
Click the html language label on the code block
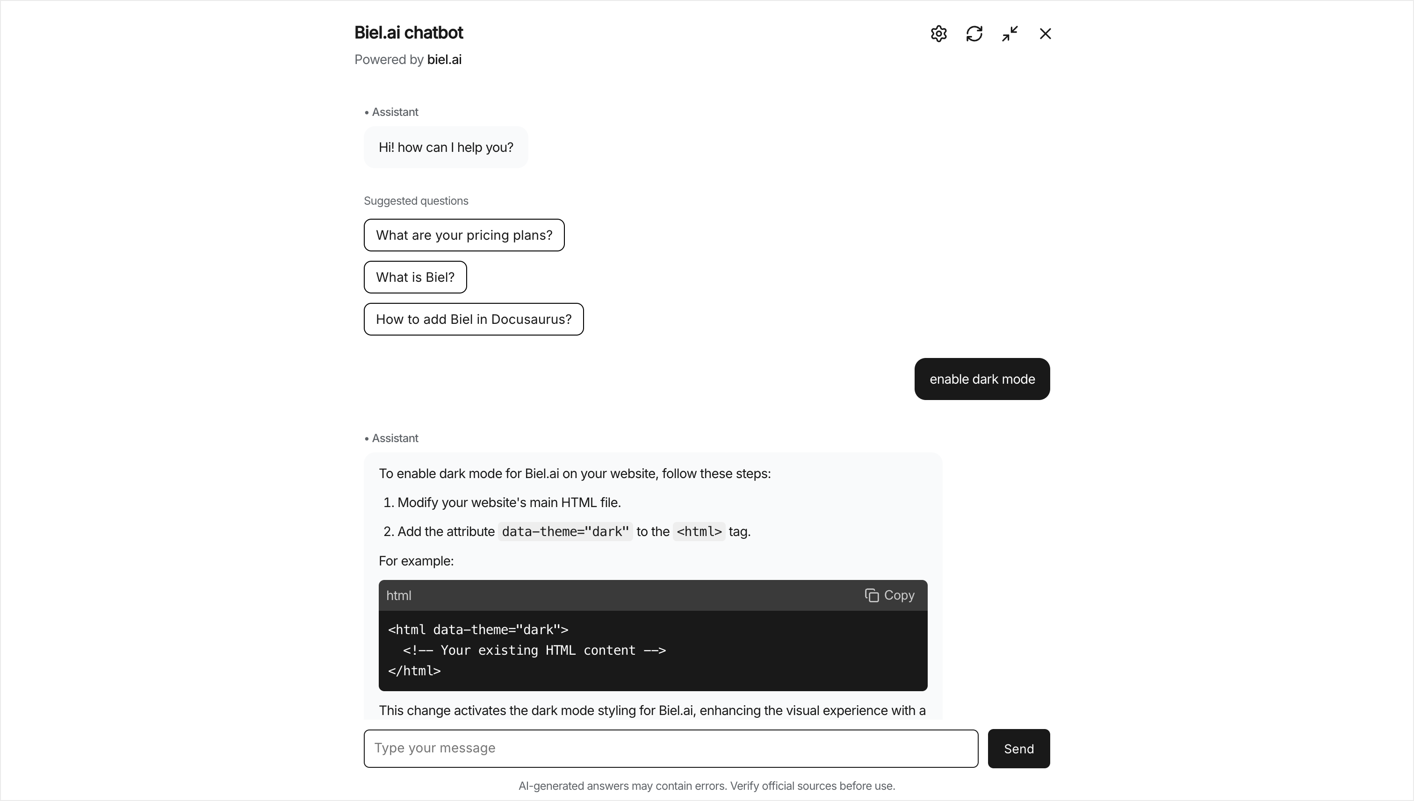(x=398, y=595)
